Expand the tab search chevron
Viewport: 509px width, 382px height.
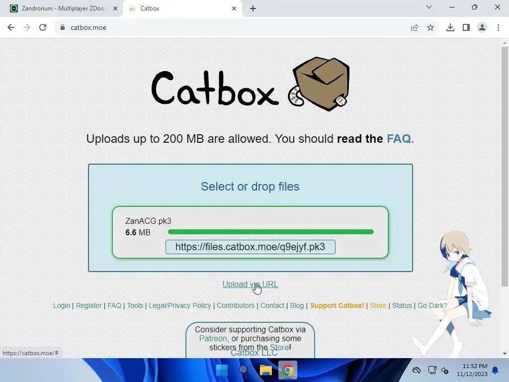(x=429, y=7)
